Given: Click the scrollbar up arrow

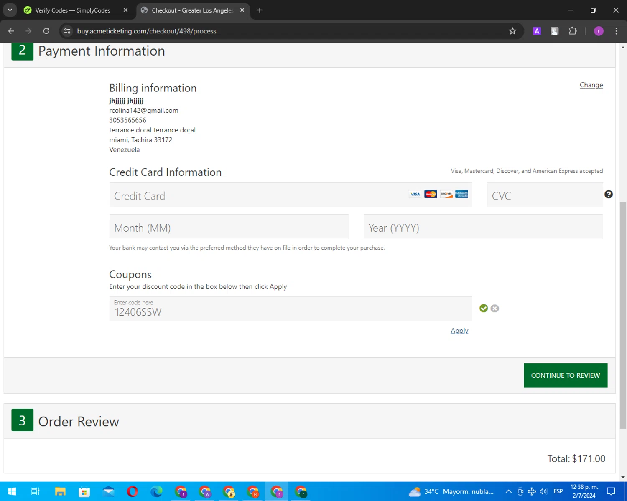Looking at the screenshot, I should [x=623, y=47].
